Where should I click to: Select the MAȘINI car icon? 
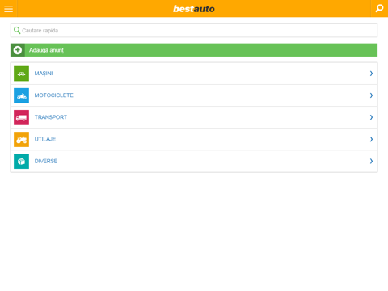click(x=21, y=74)
